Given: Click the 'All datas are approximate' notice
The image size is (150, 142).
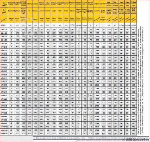Looking at the screenshot, I should (59, 138).
